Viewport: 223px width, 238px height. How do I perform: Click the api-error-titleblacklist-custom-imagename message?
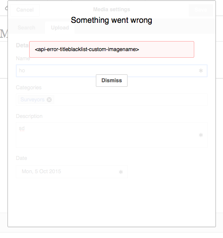click(x=87, y=49)
